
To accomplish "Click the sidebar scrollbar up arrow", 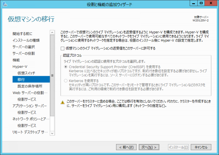I will pos(52,32).
